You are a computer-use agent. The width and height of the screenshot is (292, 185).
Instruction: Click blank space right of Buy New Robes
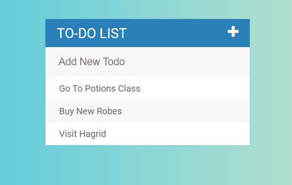pos(185,111)
